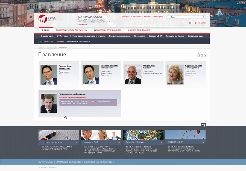Click Банк в лицах breadcrumb
The width and height of the screenshot is (246, 171).
pos(52,48)
